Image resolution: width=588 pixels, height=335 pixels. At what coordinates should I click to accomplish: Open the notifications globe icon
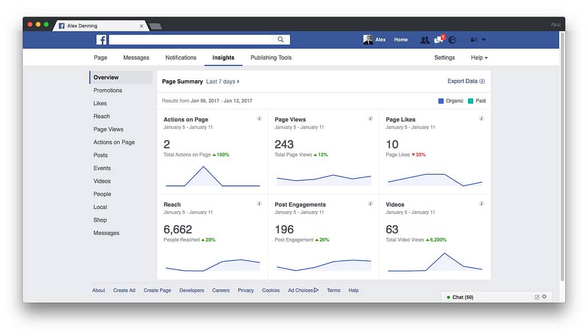[452, 40]
